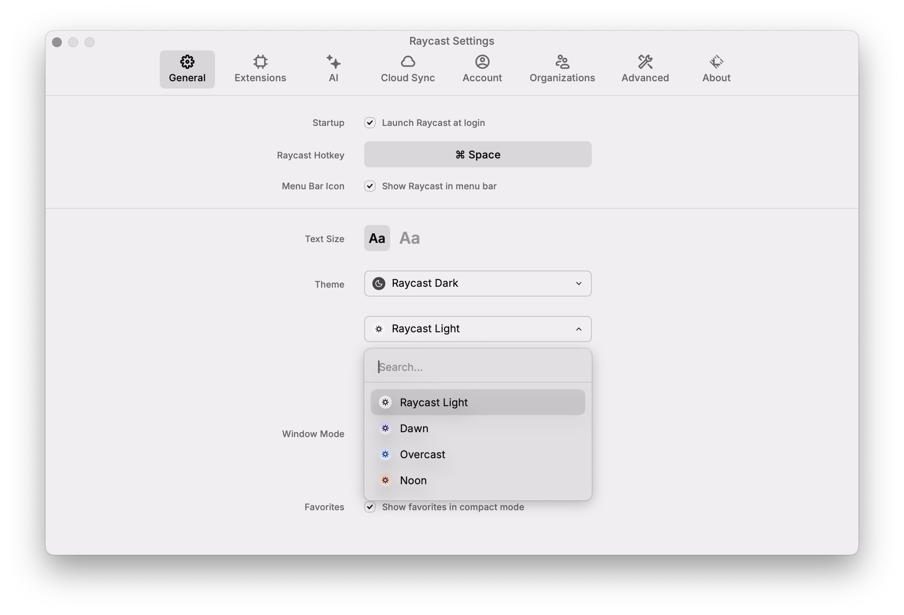
Task: Disable Show favorites in compact mode
Action: pos(370,507)
